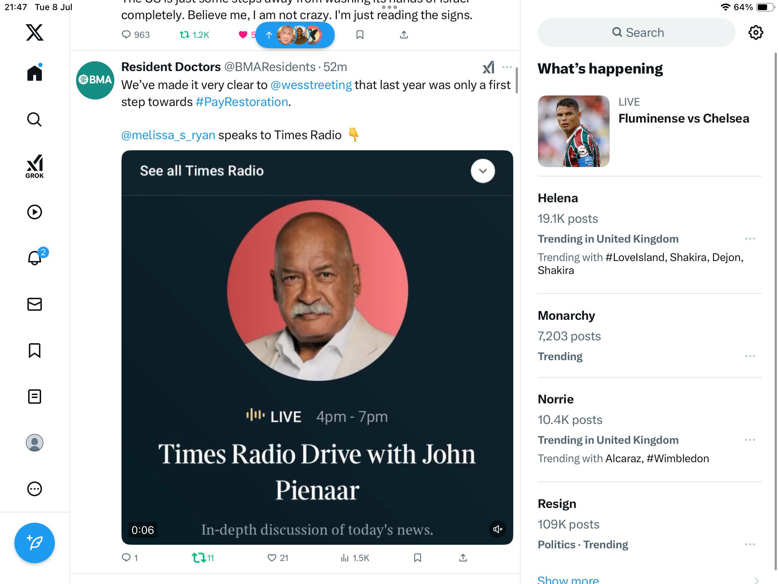Open Fluminense vs Chelsea live thumbnail
Screen dimensions: 779x584
click(x=573, y=131)
